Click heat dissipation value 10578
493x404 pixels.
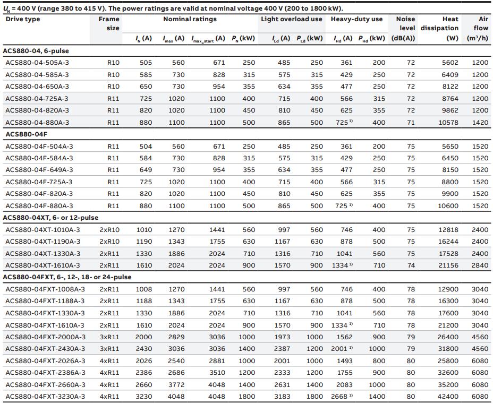(x=448, y=123)
